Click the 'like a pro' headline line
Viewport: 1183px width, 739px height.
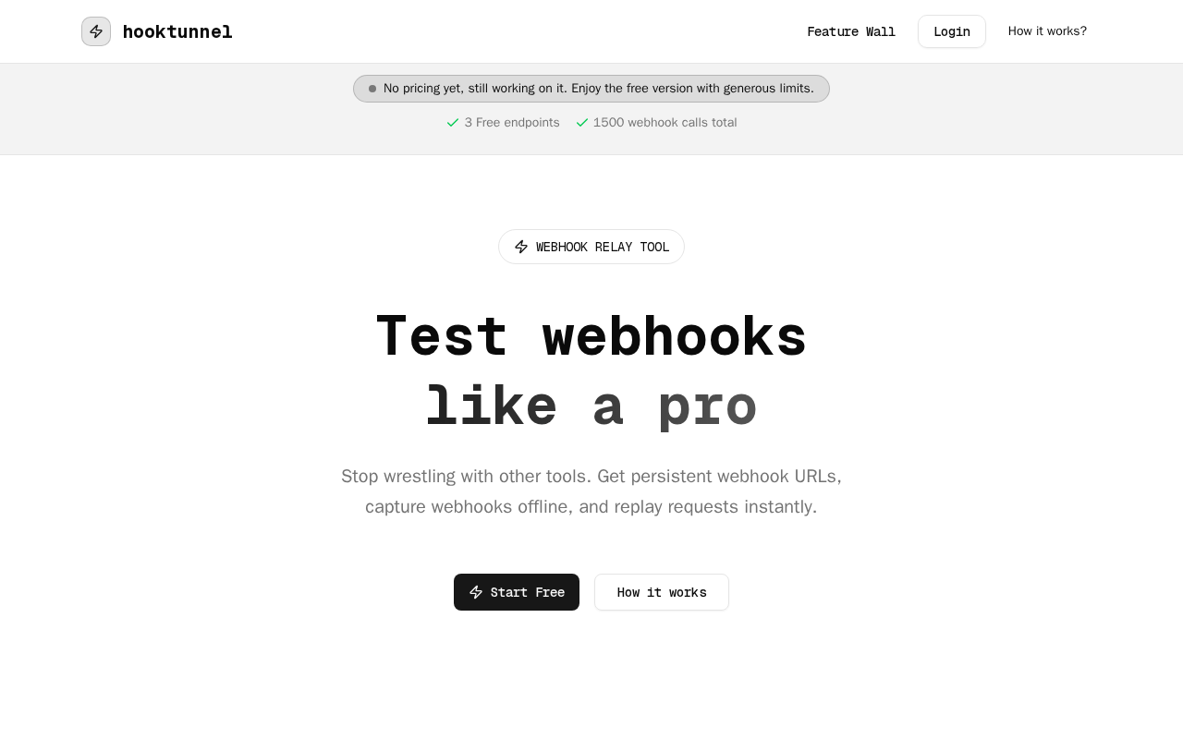(591, 406)
